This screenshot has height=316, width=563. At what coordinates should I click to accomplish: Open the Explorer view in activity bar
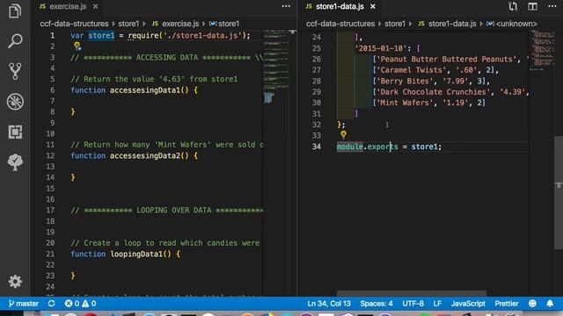(x=15, y=11)
